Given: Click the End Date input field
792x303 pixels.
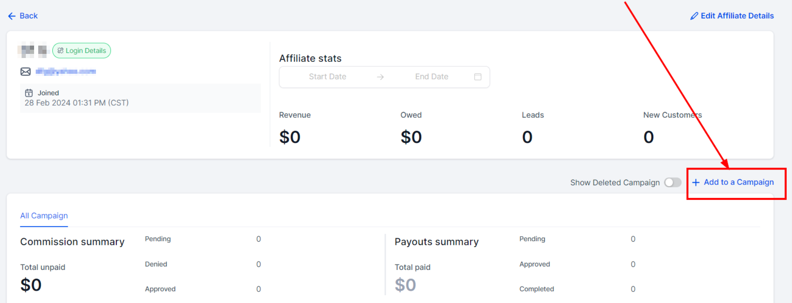Looking at the screenshot, I should [x=431, y=77].
